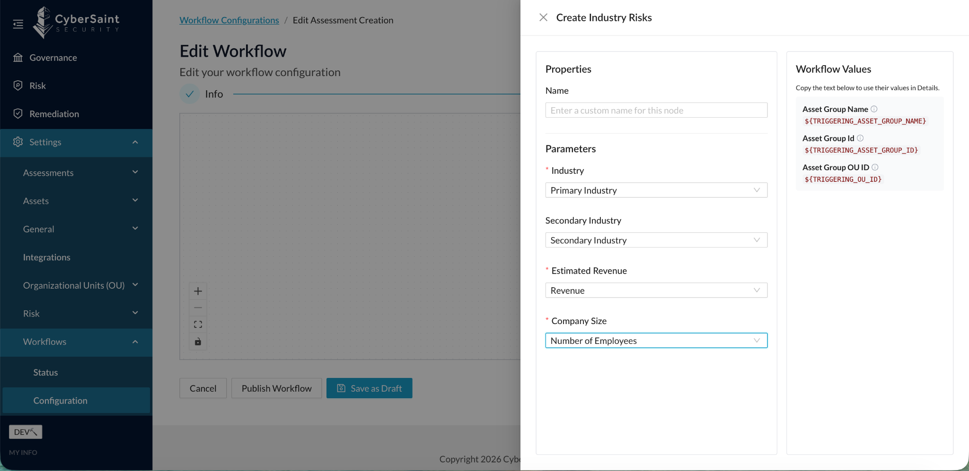Collapse the sidebar with the hamburger icon
This screenshot has width=969, height=471.
click(x=18, y=24)
